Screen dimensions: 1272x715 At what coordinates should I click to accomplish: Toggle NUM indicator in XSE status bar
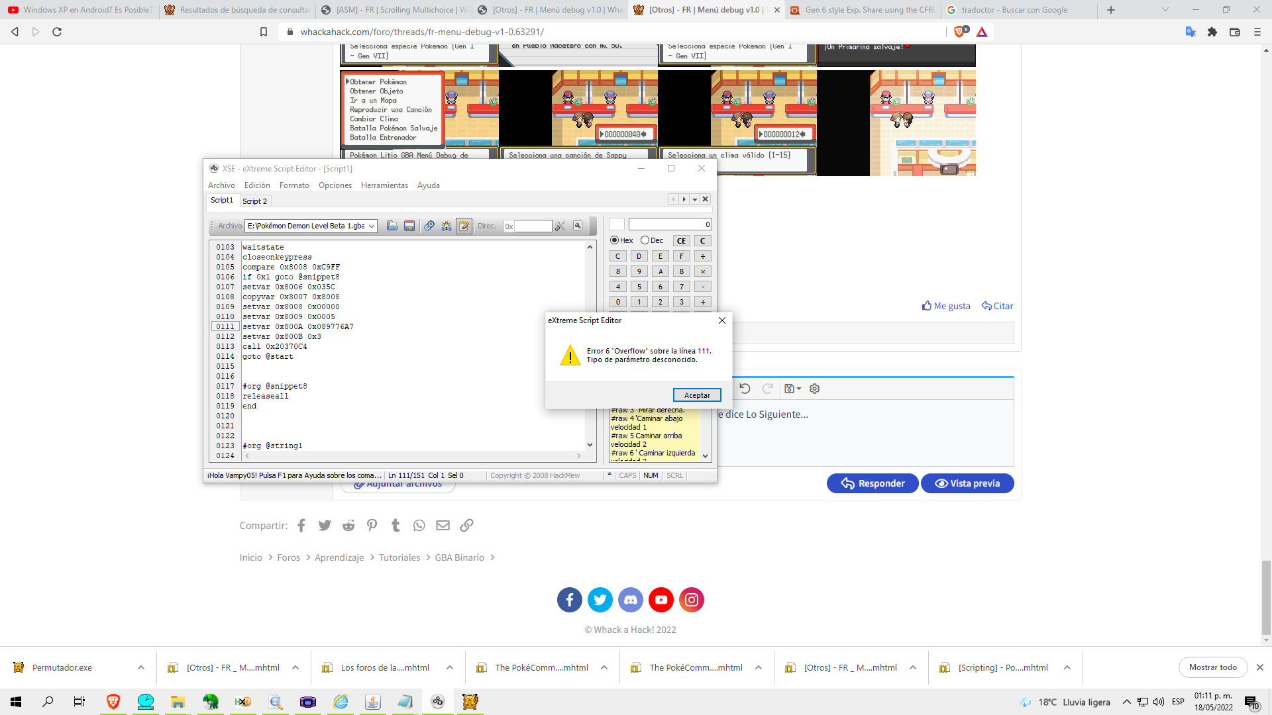[x=651, y=475]
